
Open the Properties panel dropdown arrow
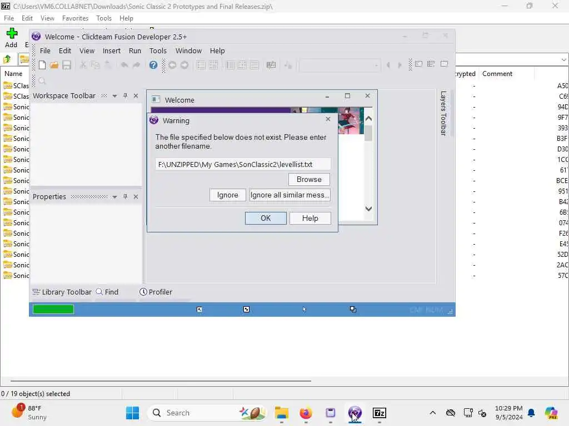point(114,197)
